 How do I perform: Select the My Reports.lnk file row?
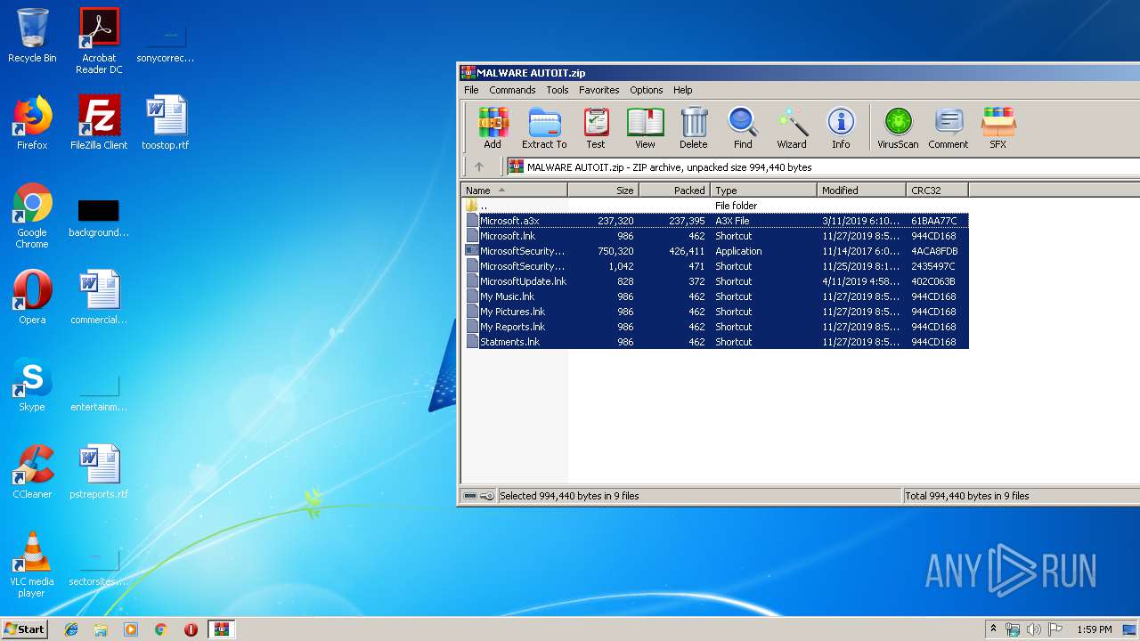click(x=715, y=327)
